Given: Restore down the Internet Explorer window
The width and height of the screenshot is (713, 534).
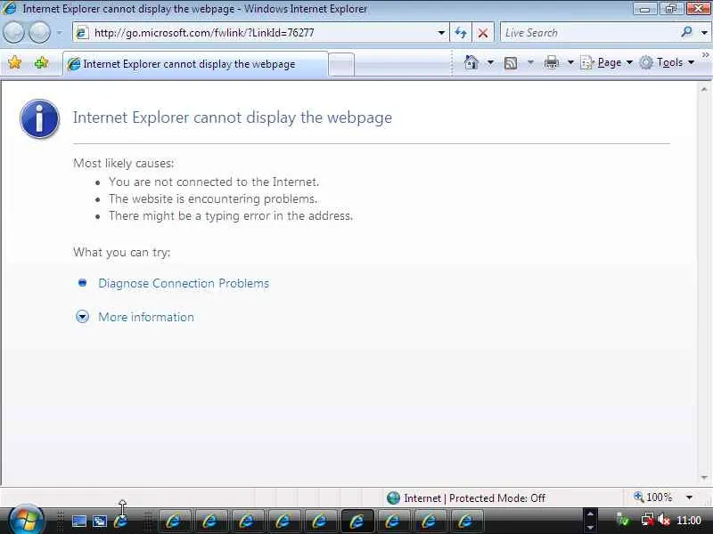Looking at the screenshot, I should click(x=670, y=9).
